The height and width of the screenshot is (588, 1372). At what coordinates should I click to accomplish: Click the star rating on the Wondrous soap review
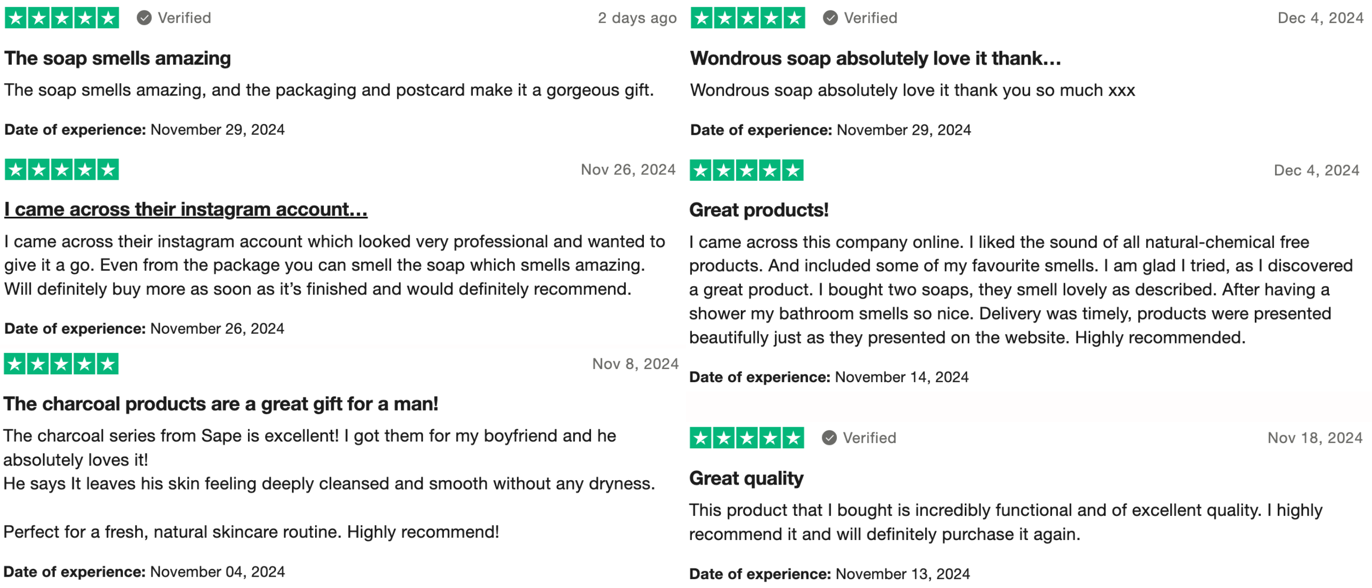748,18
